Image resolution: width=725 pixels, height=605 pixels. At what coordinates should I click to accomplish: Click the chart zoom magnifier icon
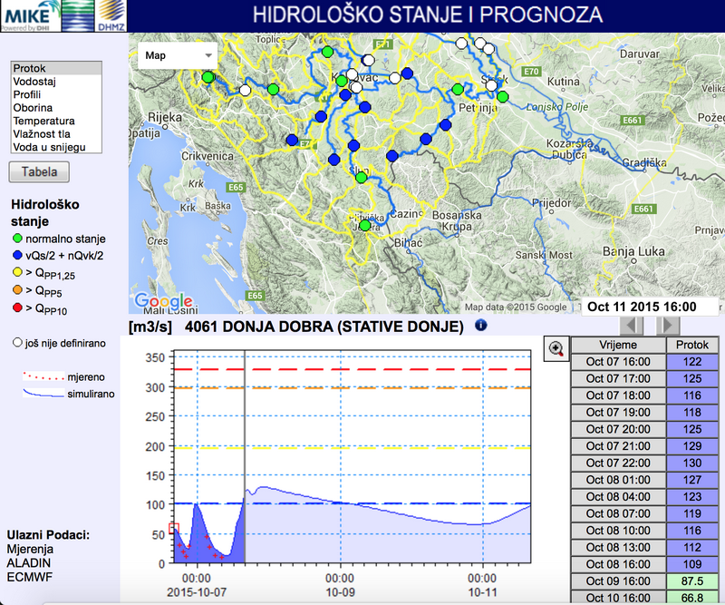point(555,347)
